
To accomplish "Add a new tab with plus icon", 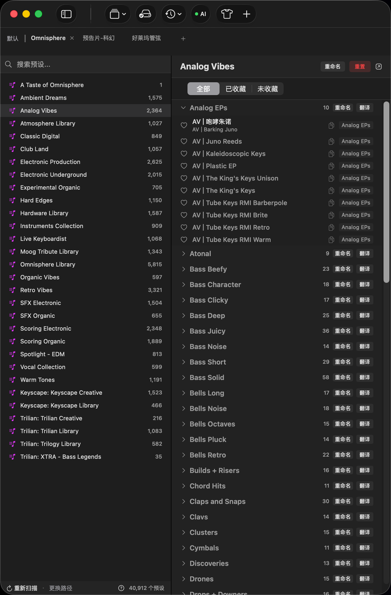I will (x=183, y=39).
